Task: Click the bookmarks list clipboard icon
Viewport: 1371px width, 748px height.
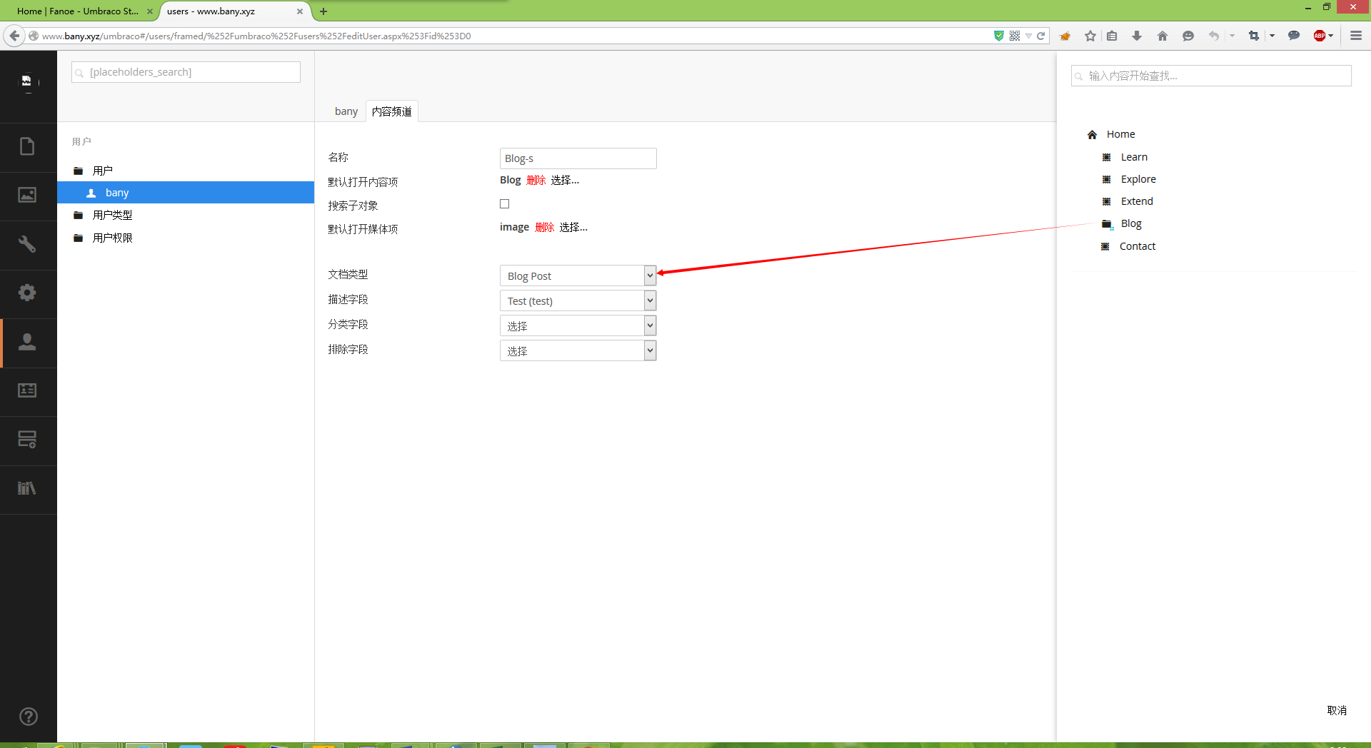Action: tap(1112, 36)
